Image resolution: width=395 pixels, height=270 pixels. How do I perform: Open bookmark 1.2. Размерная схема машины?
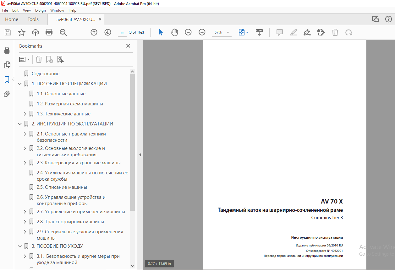70,104
